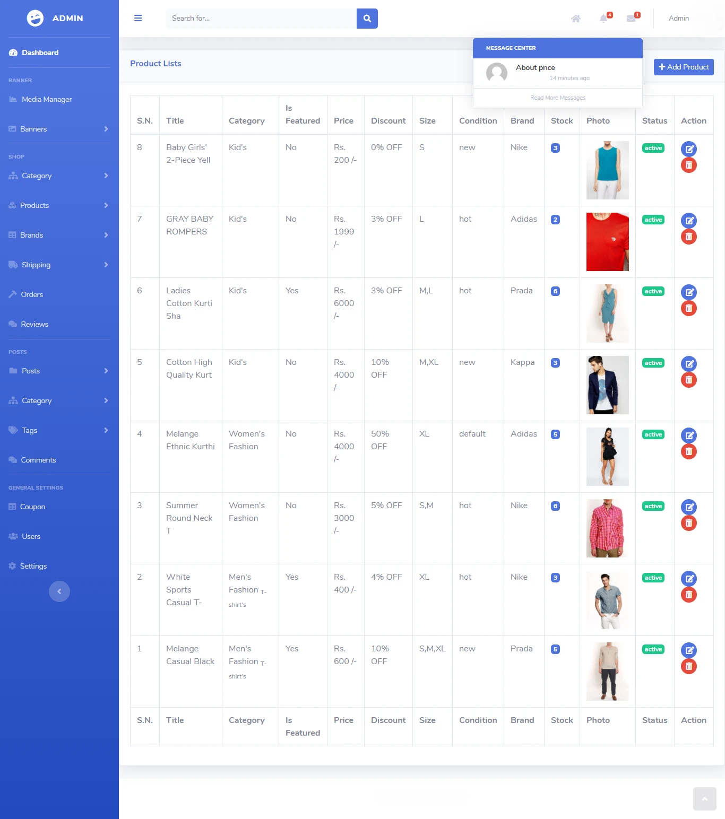Select the Orders sidebar icon
725x819 pixels.
(x=13, y=294)
